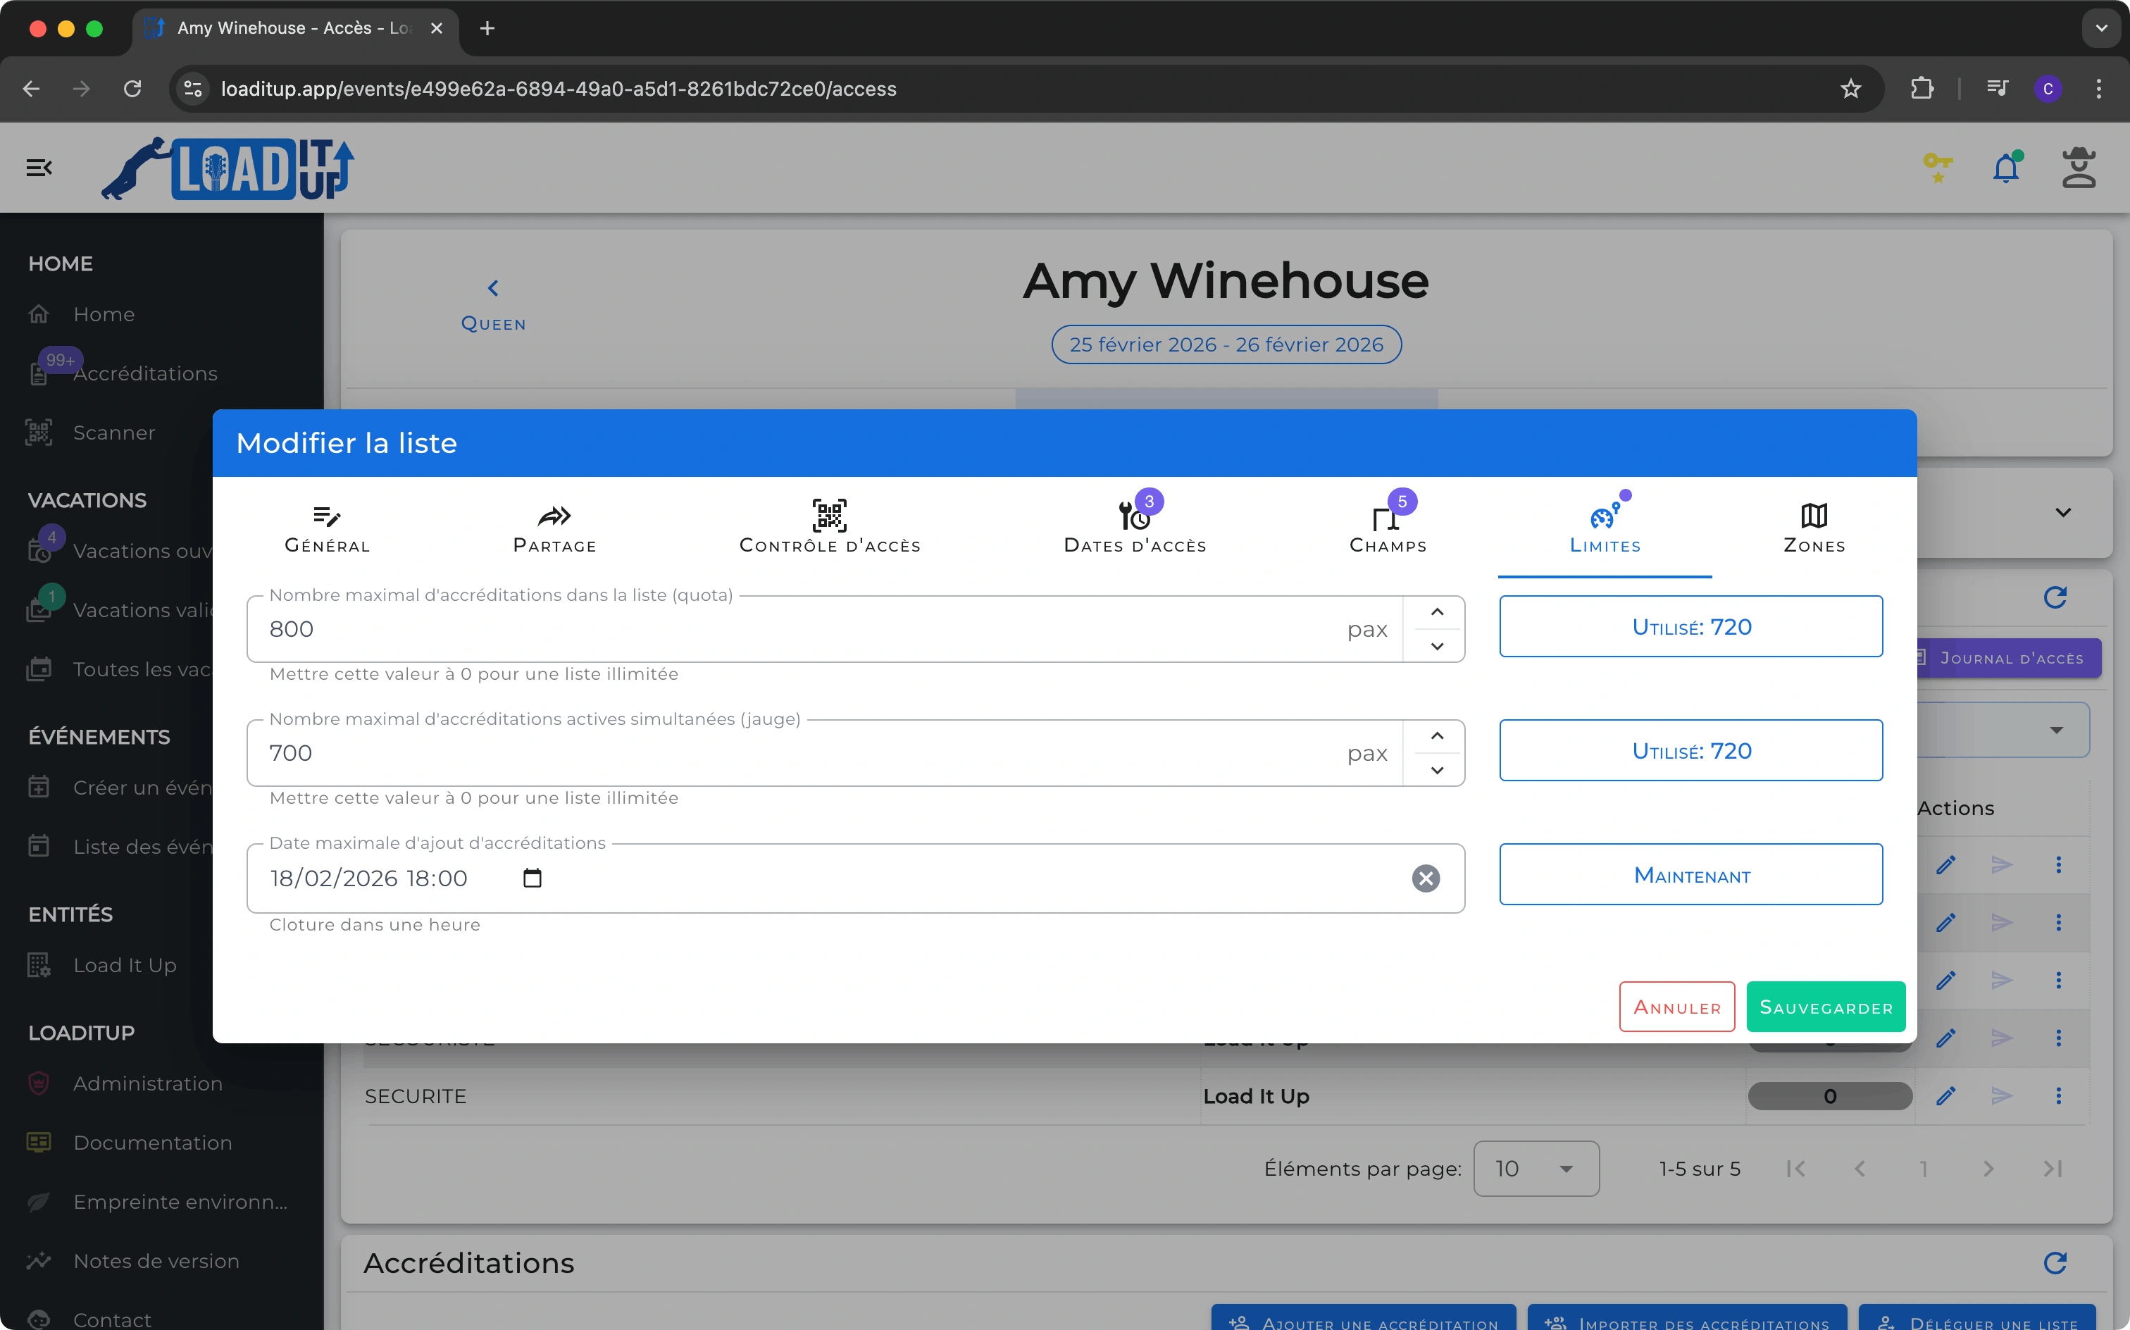Click into the quota number field
2130x1330 pixels.
(792, 629)
